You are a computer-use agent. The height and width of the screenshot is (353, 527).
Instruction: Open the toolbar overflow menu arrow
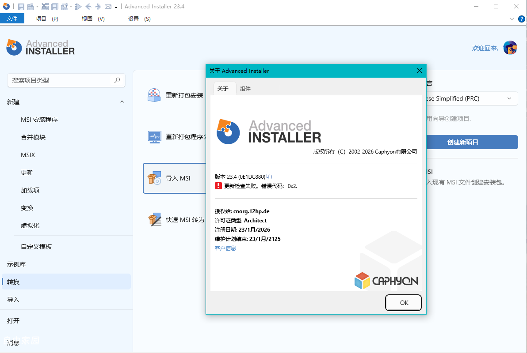point(116,6)
